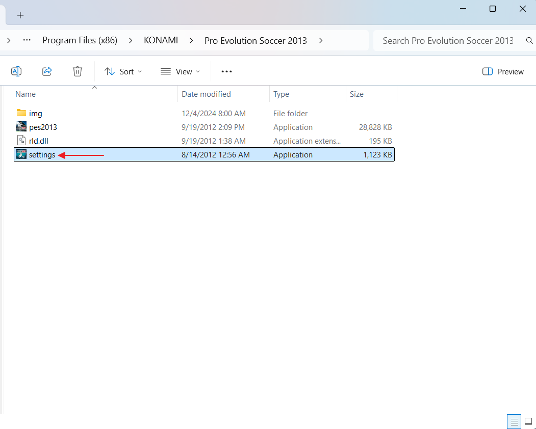Click the File folder type cell
Image resolution: width=536 pixels, height=429 pixels.
290,114
